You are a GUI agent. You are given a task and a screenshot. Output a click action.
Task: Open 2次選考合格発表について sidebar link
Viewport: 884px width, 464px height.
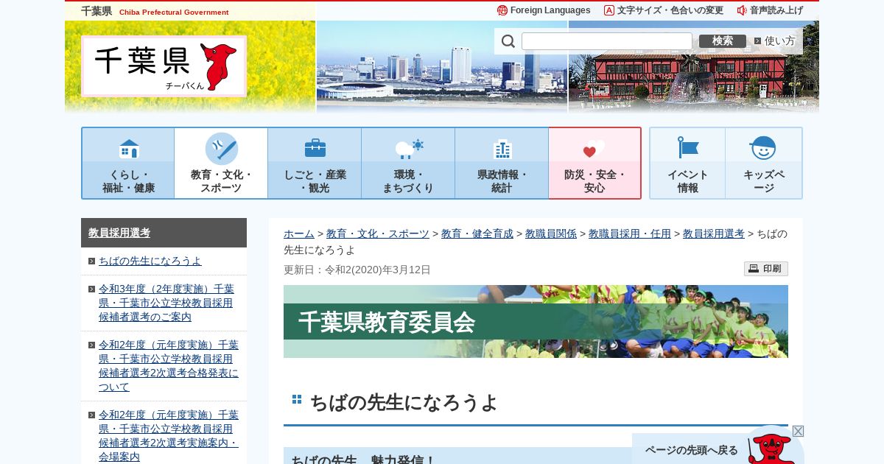[x=169, y=366]
